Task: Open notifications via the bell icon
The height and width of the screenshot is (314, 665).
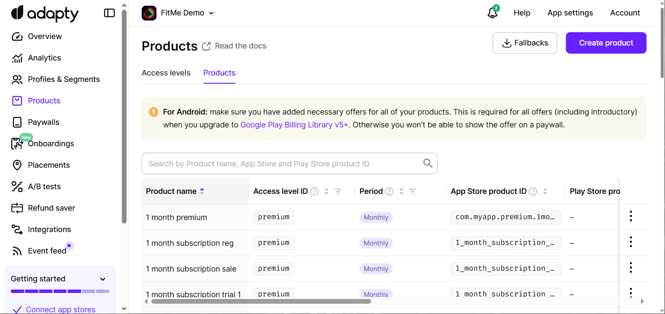Action: [x=491, y=13]
